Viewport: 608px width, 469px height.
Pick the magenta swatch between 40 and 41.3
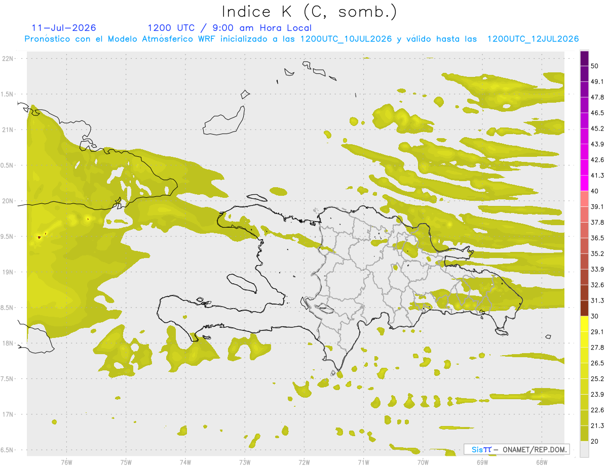point(584,183)
